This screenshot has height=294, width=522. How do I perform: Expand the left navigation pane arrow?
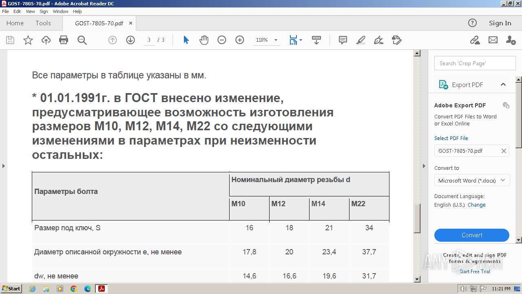(3, 166)
